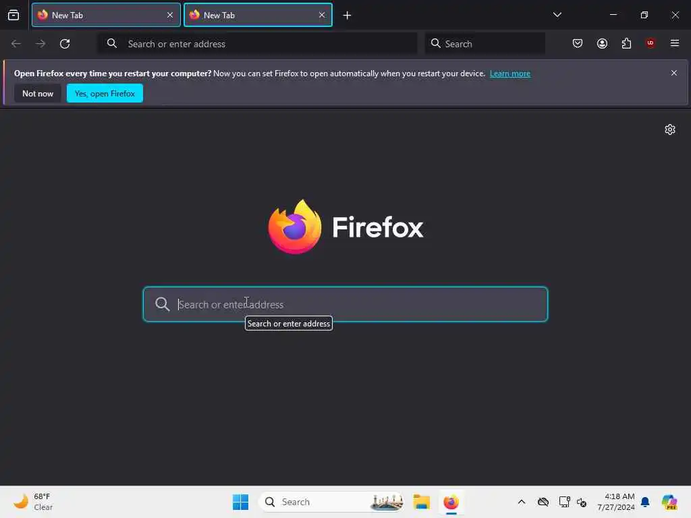
Task: Dismiss the startup notification bar
Action: [x=673, y=73]
